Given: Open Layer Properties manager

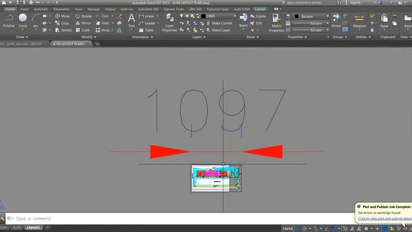Looking at the screenshot, I should pos(169,23).
